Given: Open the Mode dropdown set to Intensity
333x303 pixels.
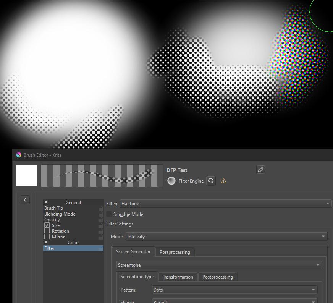Looking at the screenshot, I should point(226,237).
